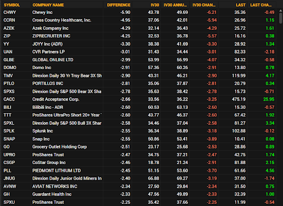Click company name Guardant Health Inc

(52, 194)
